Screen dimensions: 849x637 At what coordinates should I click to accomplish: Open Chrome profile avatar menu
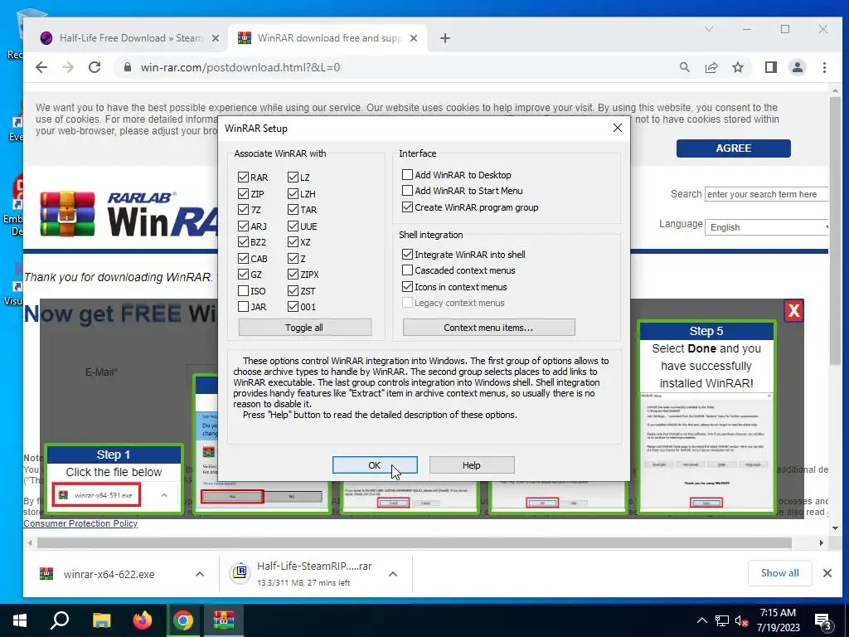point(797,67)
